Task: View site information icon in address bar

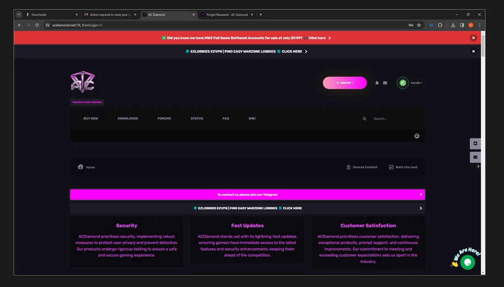Action: pos(48,25)
